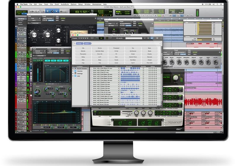Screen dimensions: 237x166
Task: Expand the Volumes folder
Action: (73, 71)
